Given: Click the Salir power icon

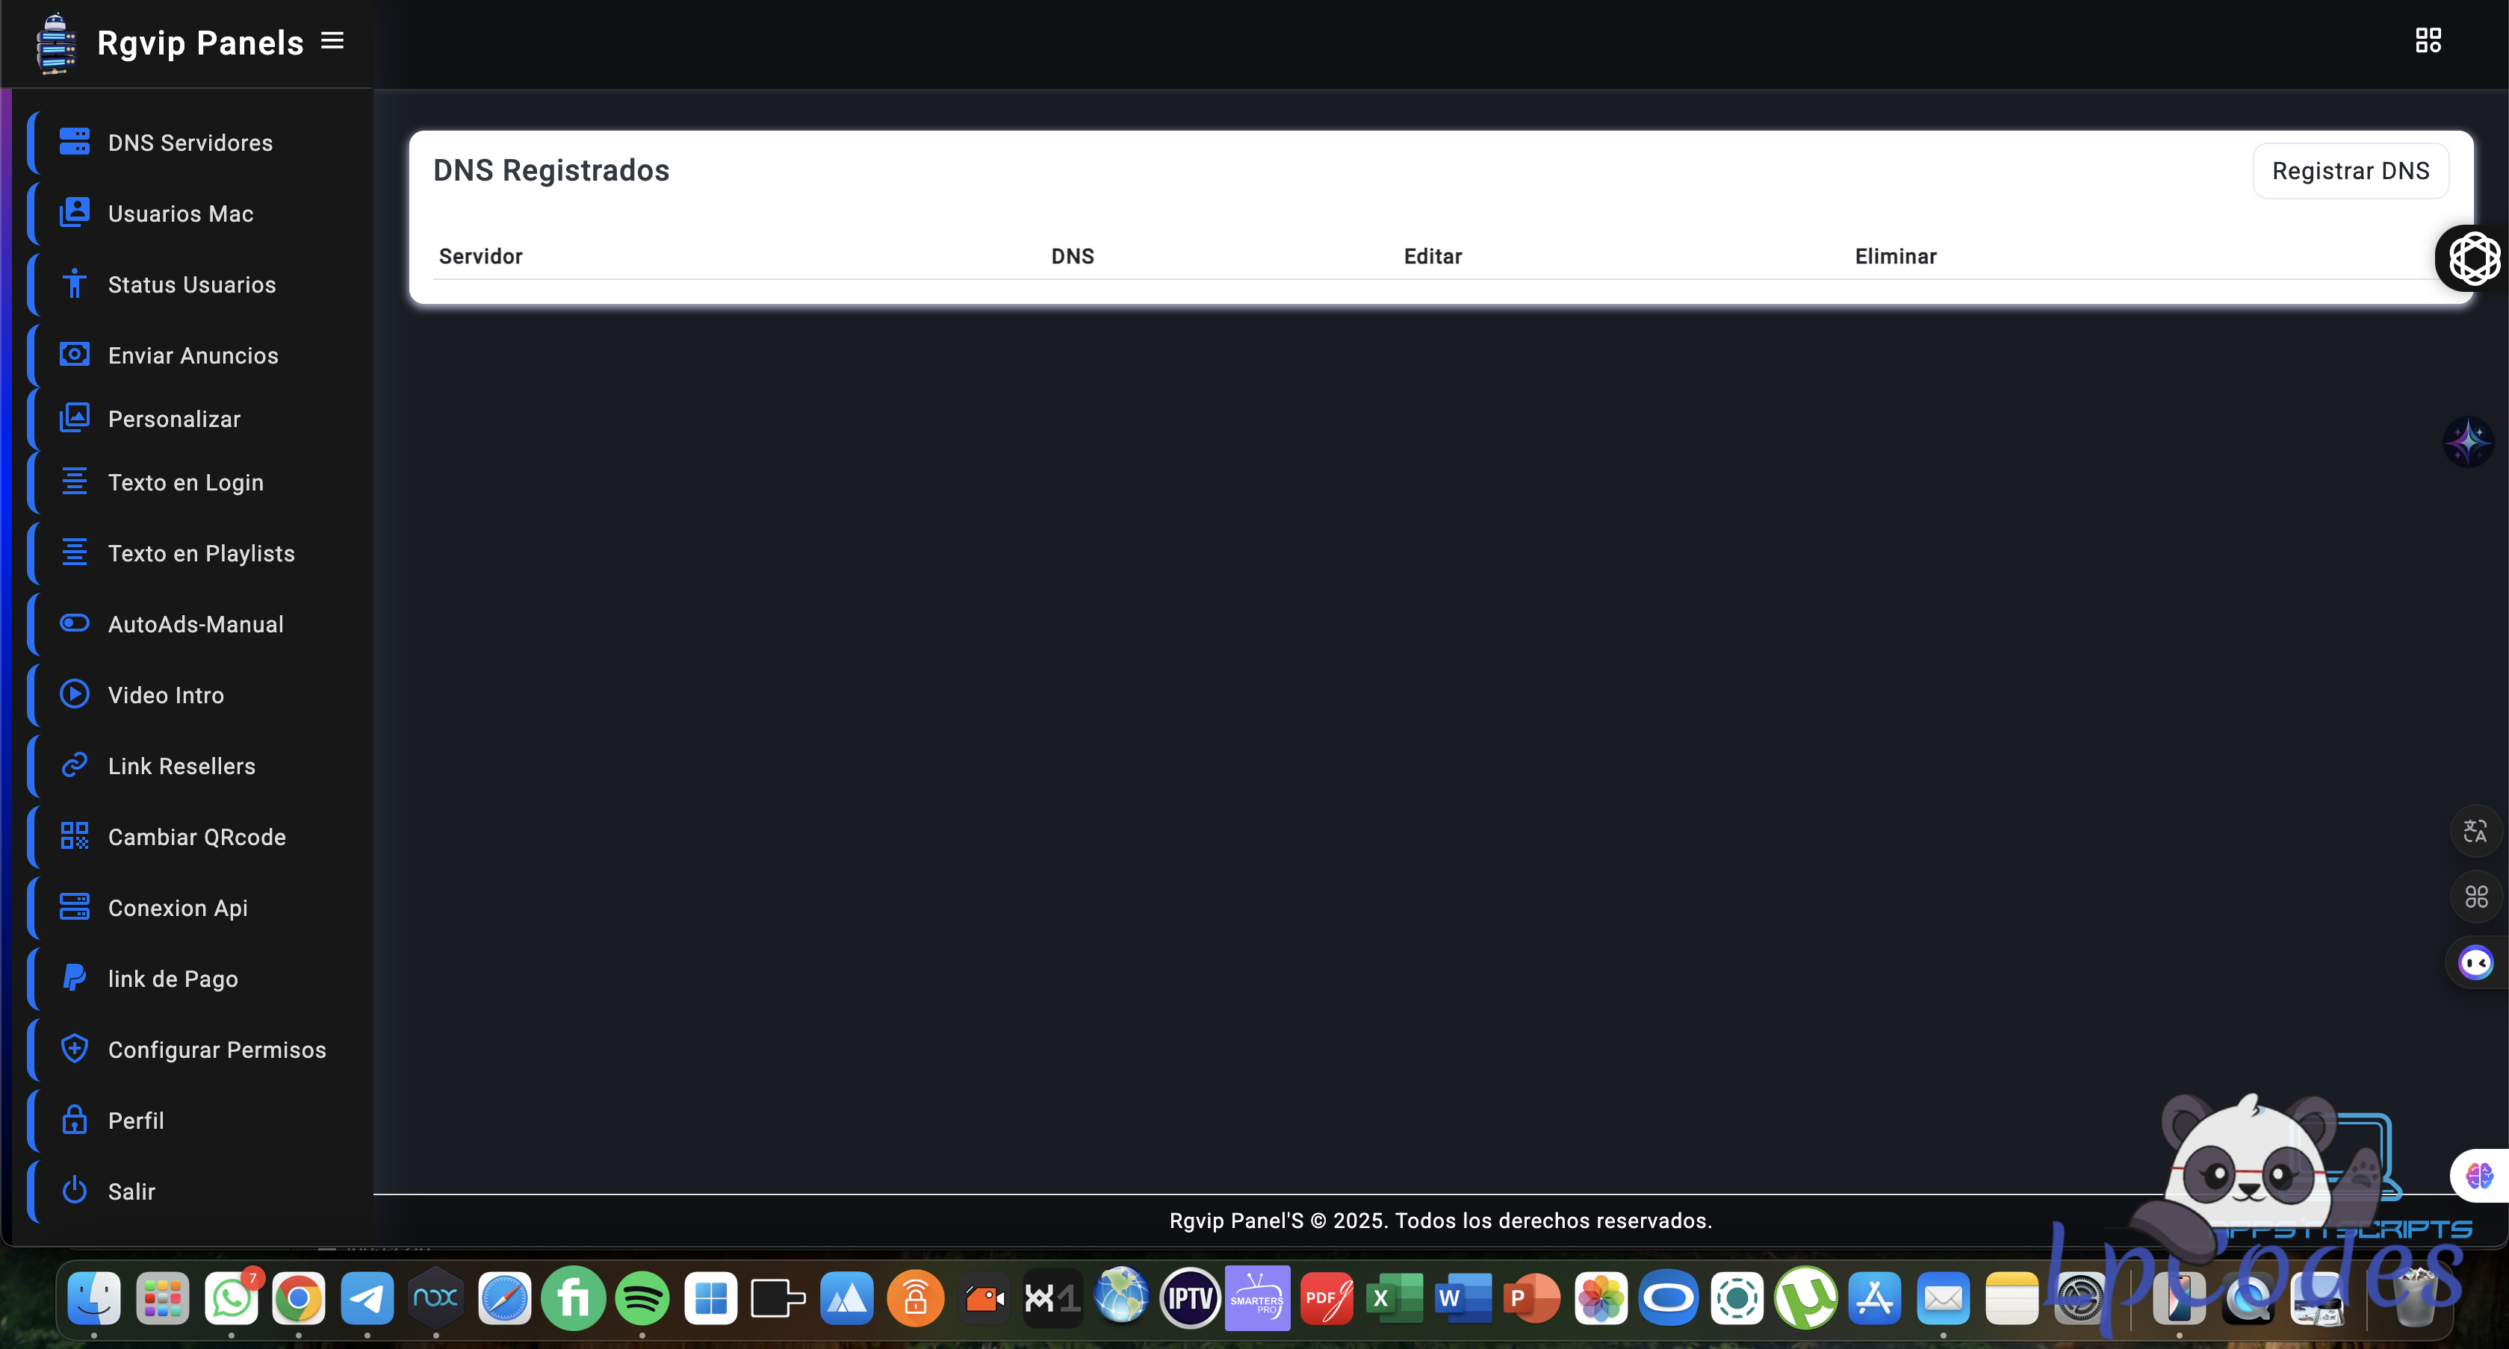Looking at the screenshot, I should pyautogui.click(x=74, y=1190).
